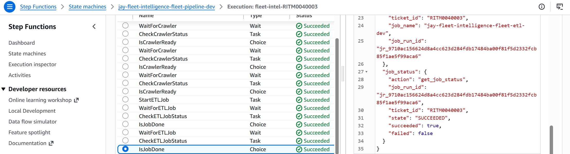Image resolution: width=570 pixels, height=154 pixels.
Task: Open jay-fleet-intelligence-fleet-pipeline-dev breadcrumb link
Action: coord(167,7)
